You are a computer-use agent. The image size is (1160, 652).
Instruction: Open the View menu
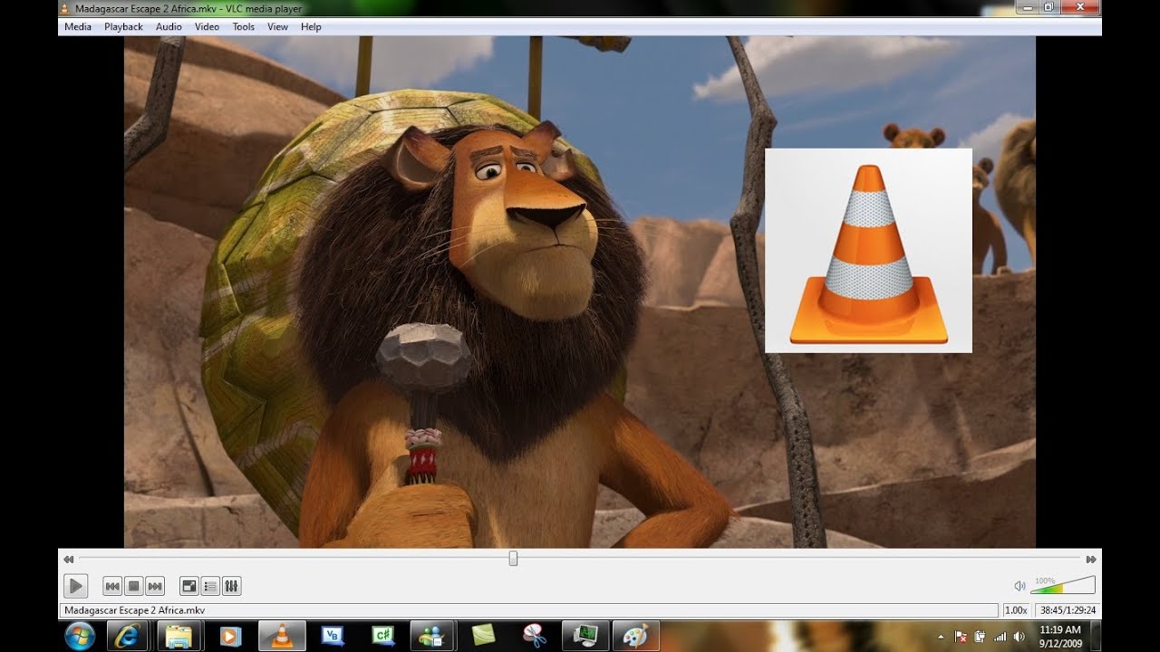coord(277,27)
